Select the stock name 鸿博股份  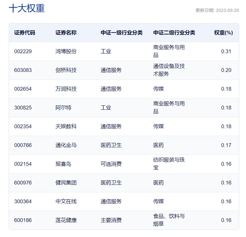[66, 52]
